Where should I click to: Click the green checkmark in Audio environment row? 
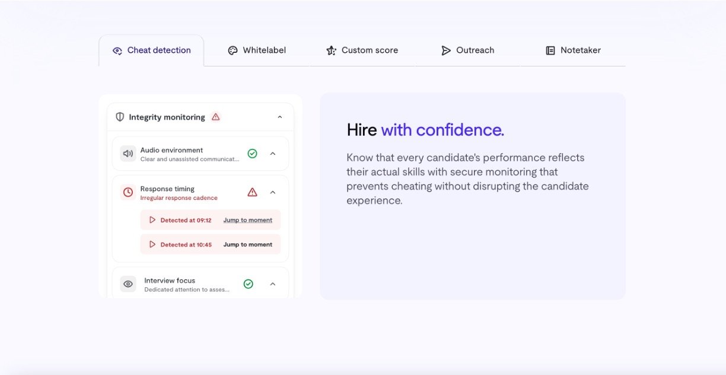click(x=252, y=154)
